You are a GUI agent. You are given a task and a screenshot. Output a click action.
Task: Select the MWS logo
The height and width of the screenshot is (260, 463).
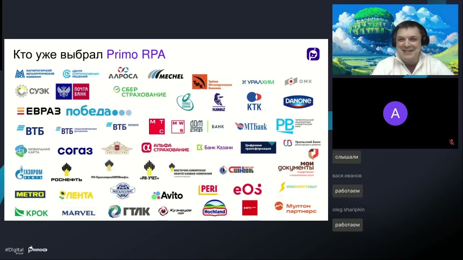tap(178, 127)
